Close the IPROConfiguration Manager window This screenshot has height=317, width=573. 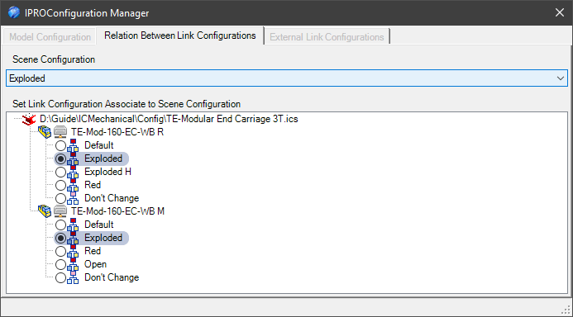pos(560,12)
